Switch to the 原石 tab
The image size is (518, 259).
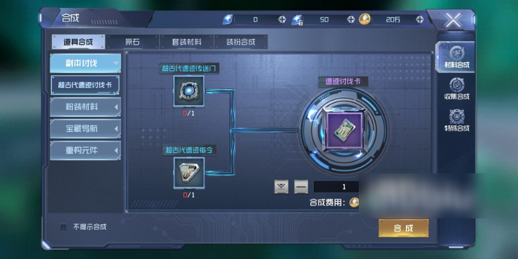click(x=132, y=42)
